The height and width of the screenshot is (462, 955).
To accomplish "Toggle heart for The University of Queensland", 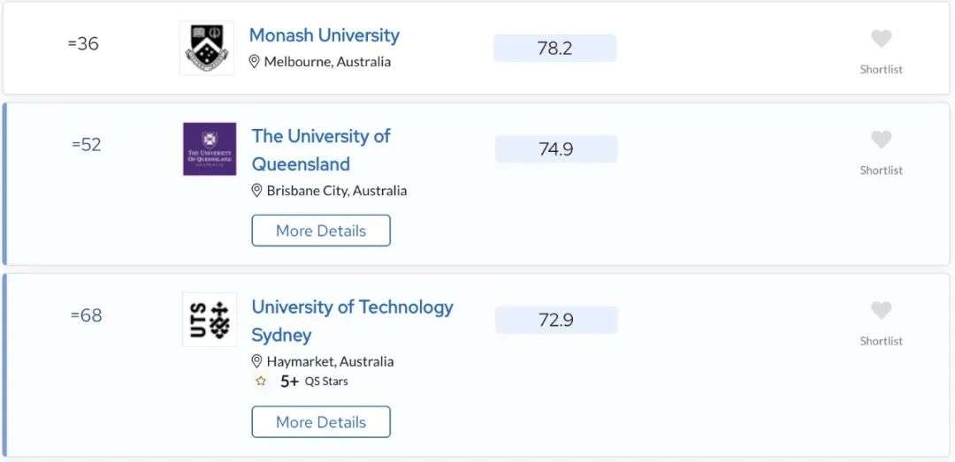I will click(881, 140).
